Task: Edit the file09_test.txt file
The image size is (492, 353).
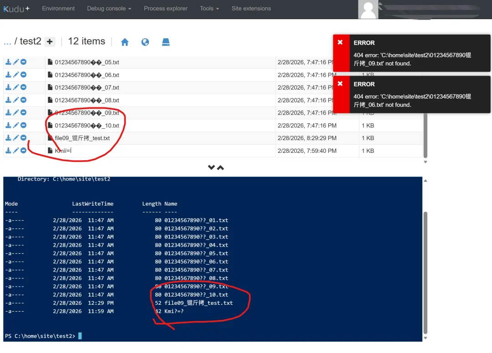Action: [15, 138]
